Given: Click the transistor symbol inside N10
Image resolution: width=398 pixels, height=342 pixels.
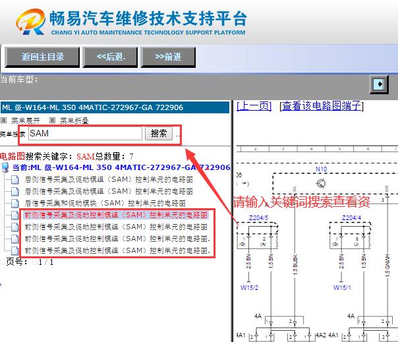Looking at the screenshot, I should point(321,183).
